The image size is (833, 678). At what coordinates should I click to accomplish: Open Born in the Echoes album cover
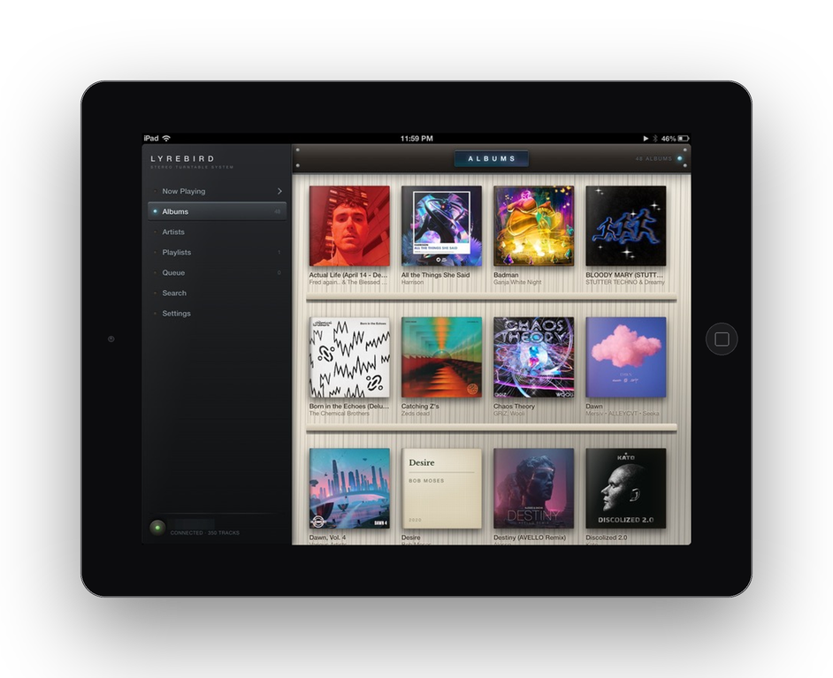pos(349,357)
